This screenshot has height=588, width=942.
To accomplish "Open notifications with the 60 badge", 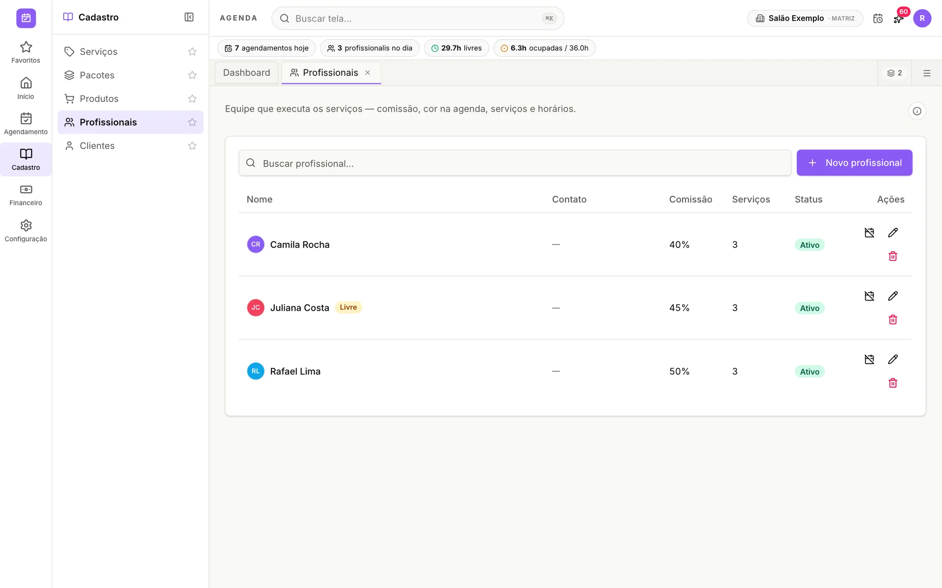I will [x=898, y=18].
